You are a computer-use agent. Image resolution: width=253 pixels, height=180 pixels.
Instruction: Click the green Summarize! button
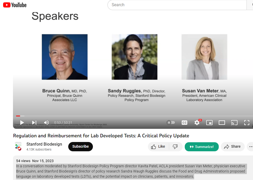[x=202, y=147]
